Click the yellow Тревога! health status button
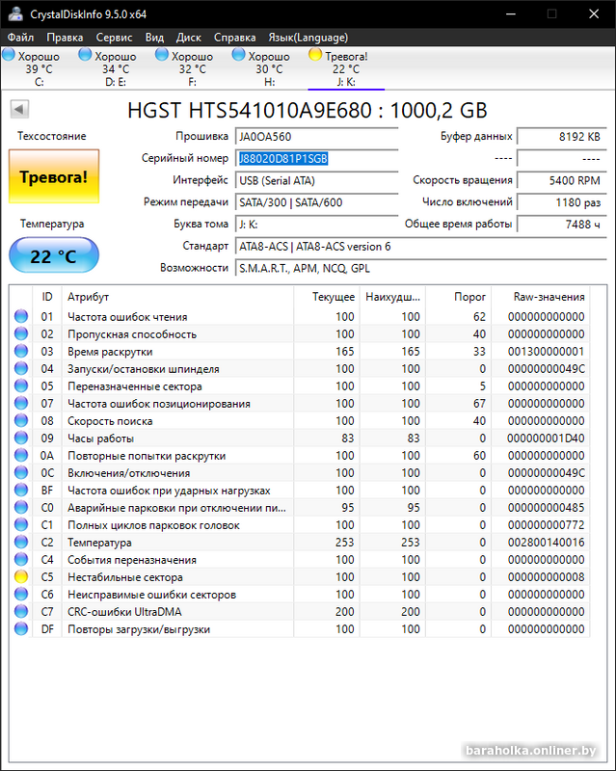 53,176
